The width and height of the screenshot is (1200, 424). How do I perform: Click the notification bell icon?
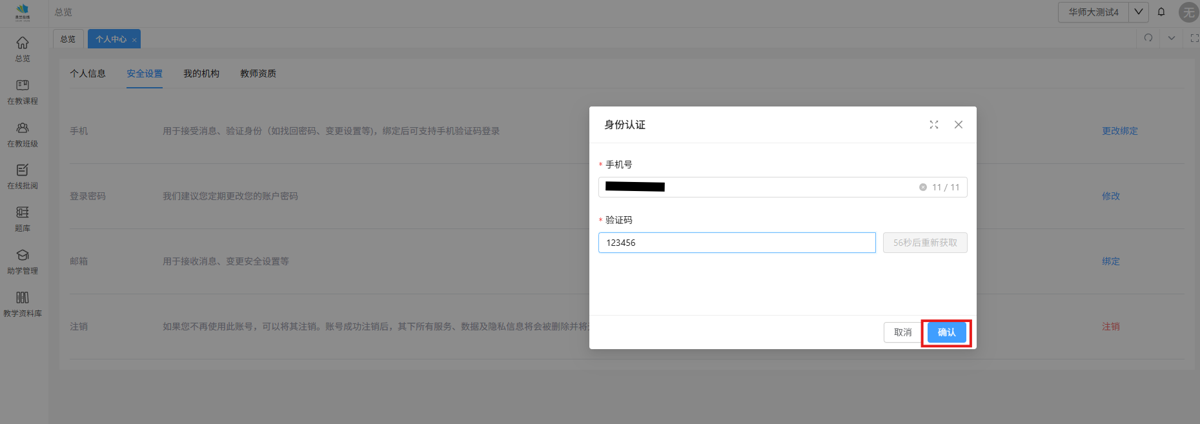click(1161, 12)
